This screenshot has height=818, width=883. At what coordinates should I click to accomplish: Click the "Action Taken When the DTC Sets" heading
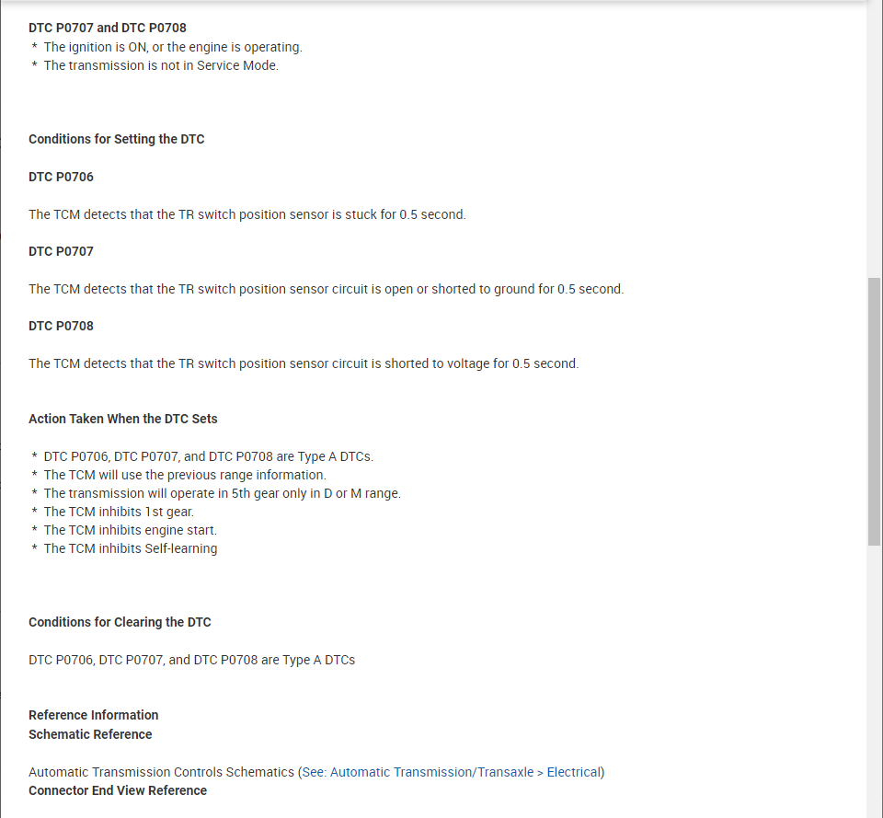pyautogui.click(x=123, y=419)
